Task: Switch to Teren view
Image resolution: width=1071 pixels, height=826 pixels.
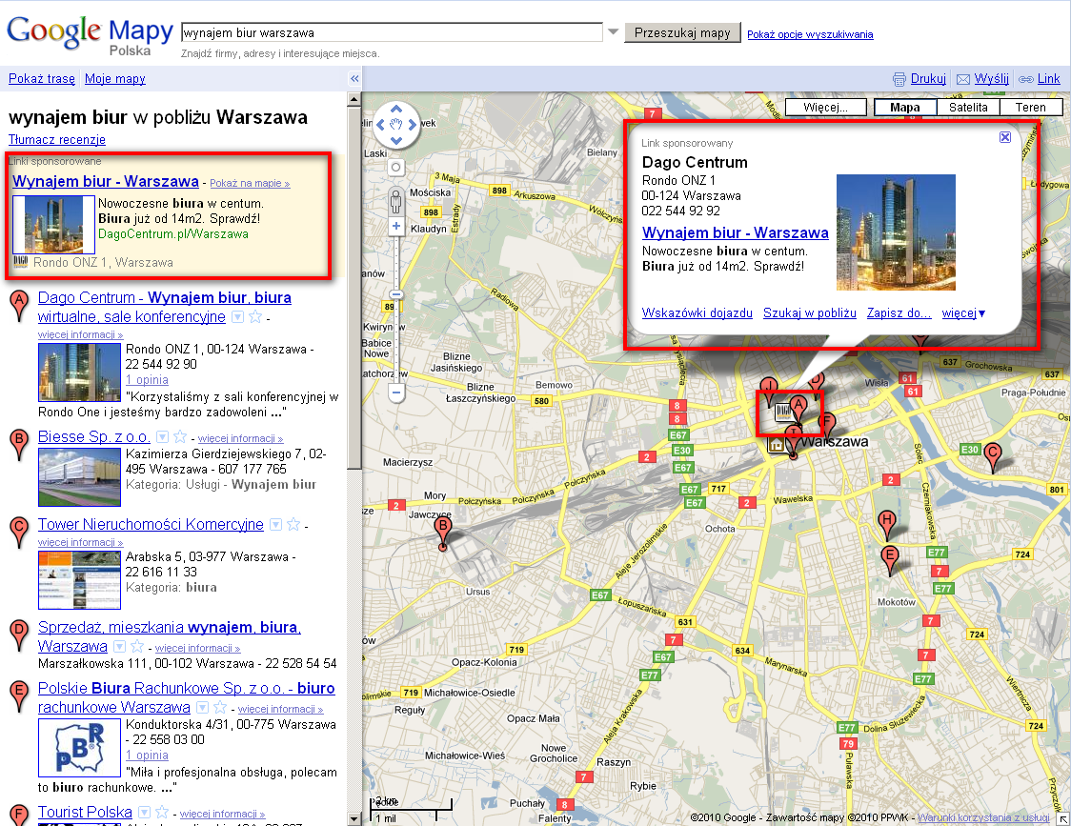Action: pyautogui.click(x=1031, y=108)
